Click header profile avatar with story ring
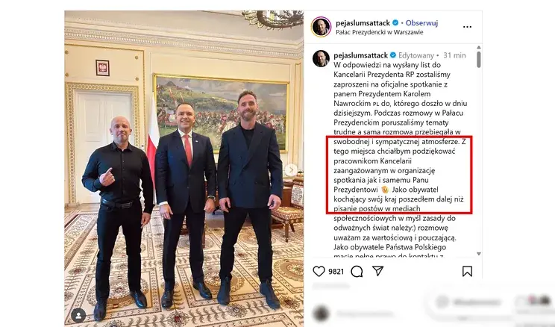 coord(321,27)
